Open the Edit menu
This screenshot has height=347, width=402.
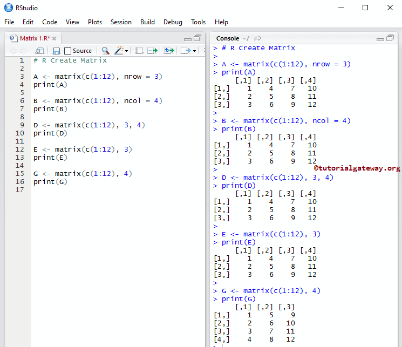coord(28,22)
